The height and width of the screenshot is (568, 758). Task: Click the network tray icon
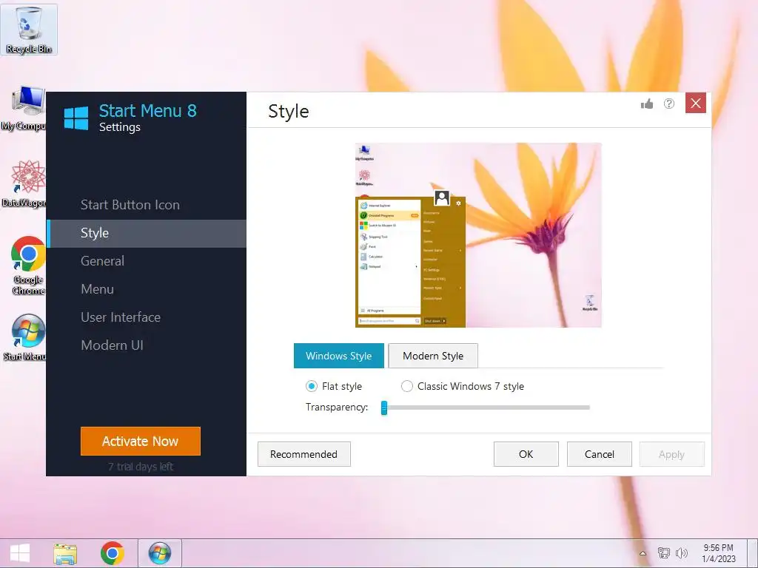coord(664,553)
